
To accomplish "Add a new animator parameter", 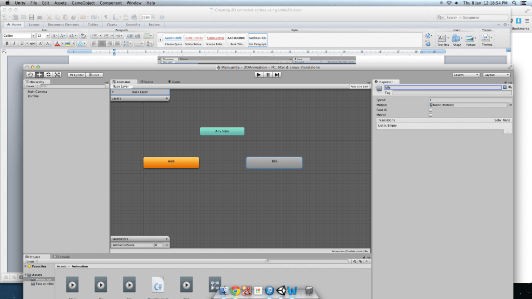I will pyautogui.click(x=167, y=239).
